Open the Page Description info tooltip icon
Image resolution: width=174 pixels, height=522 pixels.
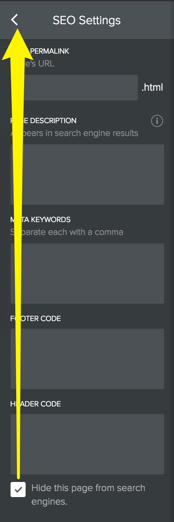157,121
